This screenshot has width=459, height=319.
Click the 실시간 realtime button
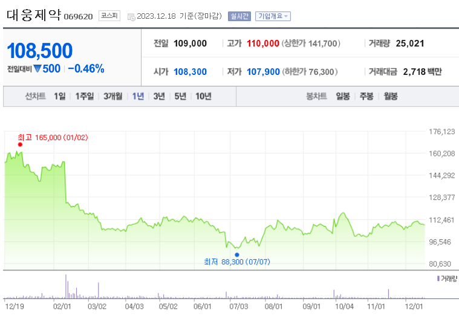pos(239,16)
